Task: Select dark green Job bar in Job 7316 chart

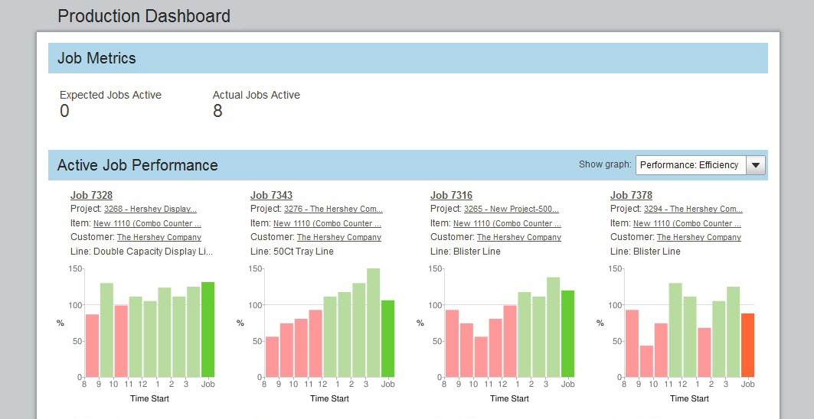Action: pos(567,333)
